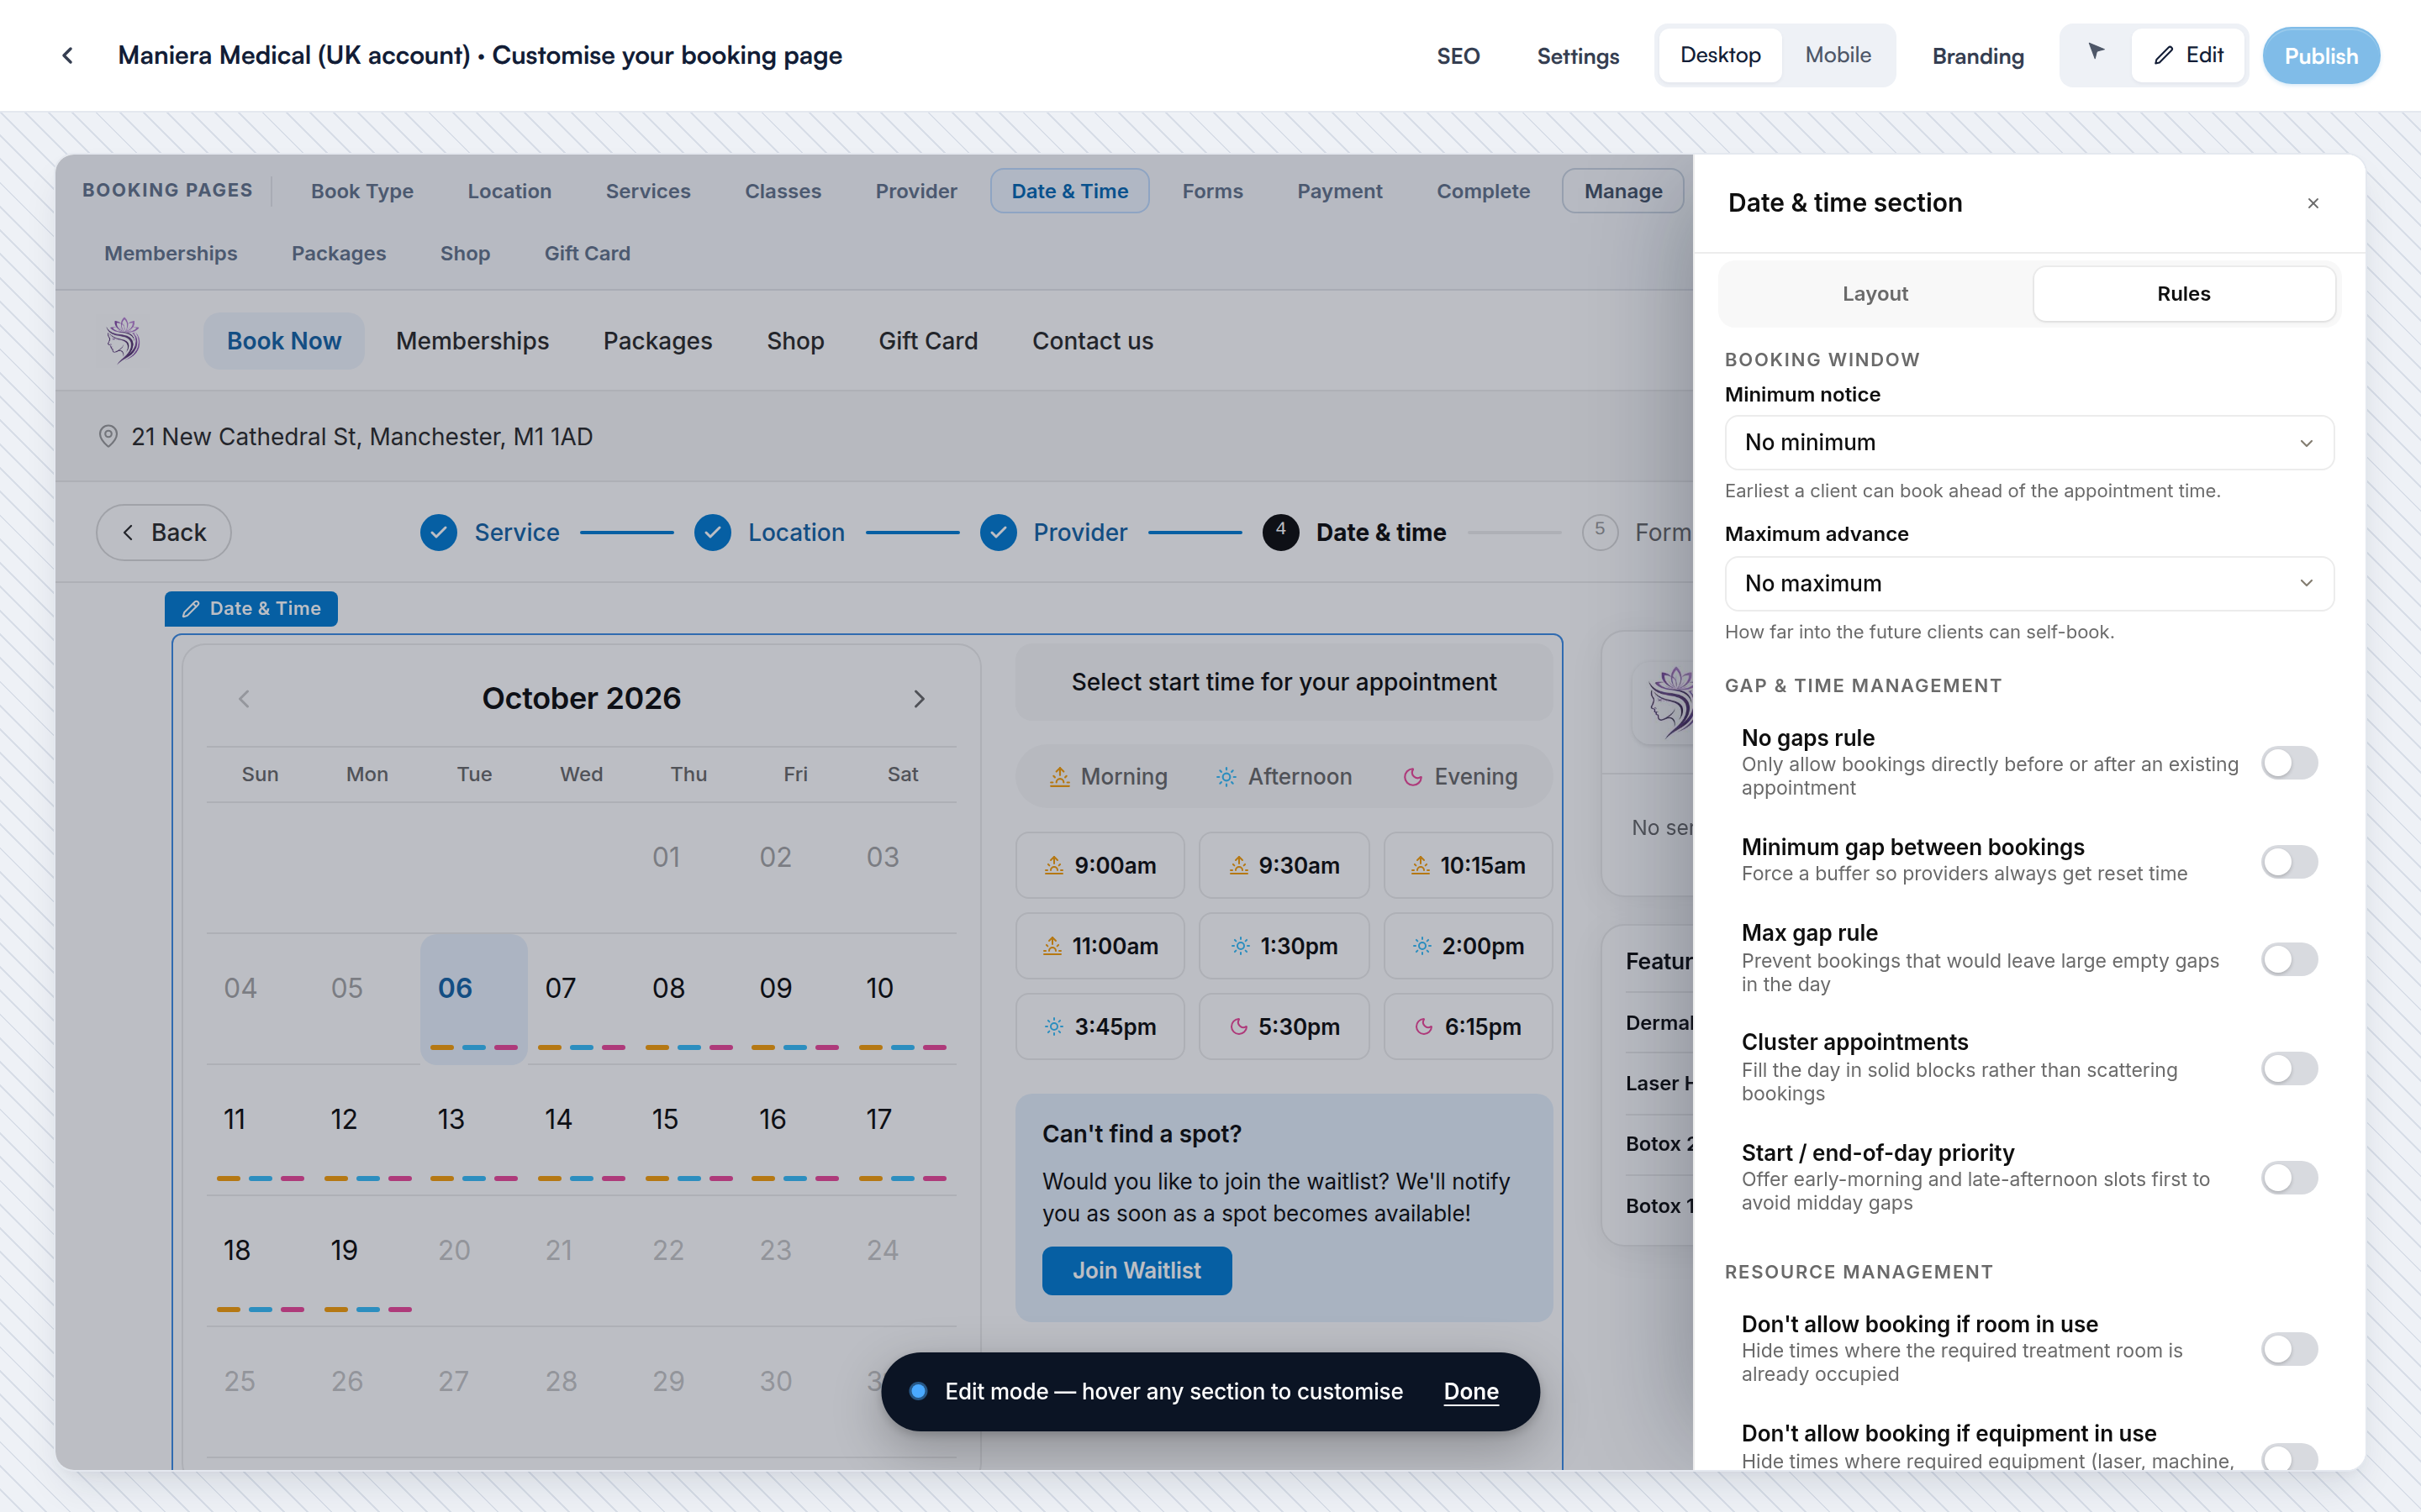Click the step 4 circle indicator
The width and height of the screenshot is (2421, 1512).
tap(1280, 532)
